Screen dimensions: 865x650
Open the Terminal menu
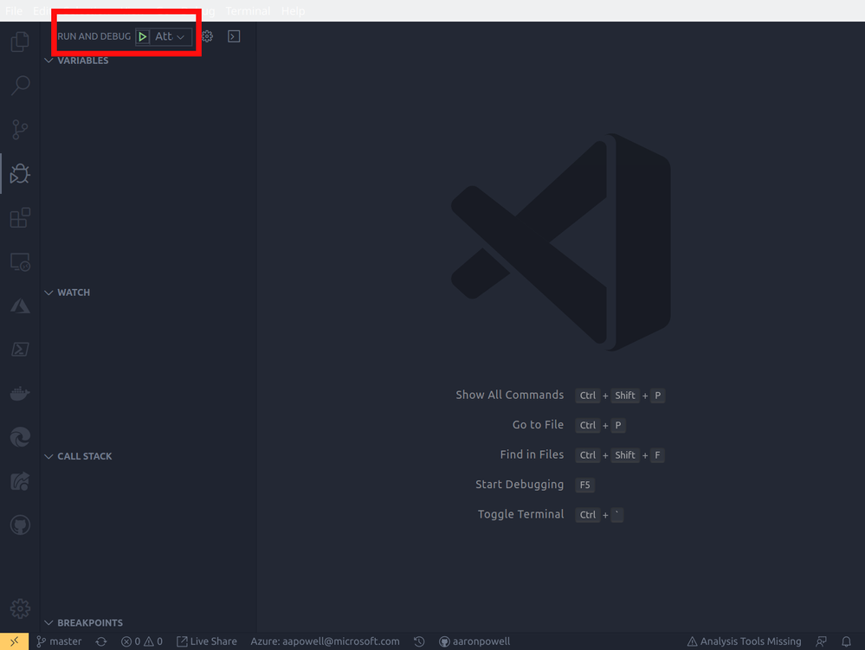(x=248, y=11)
